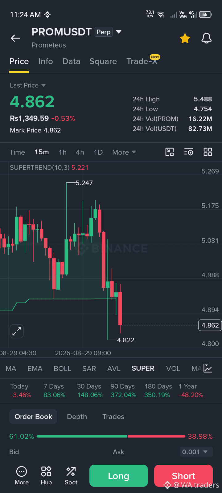Tap the 24h Low value 4.754
Viewport: 222px width, 493px height.
coord(203,109)
